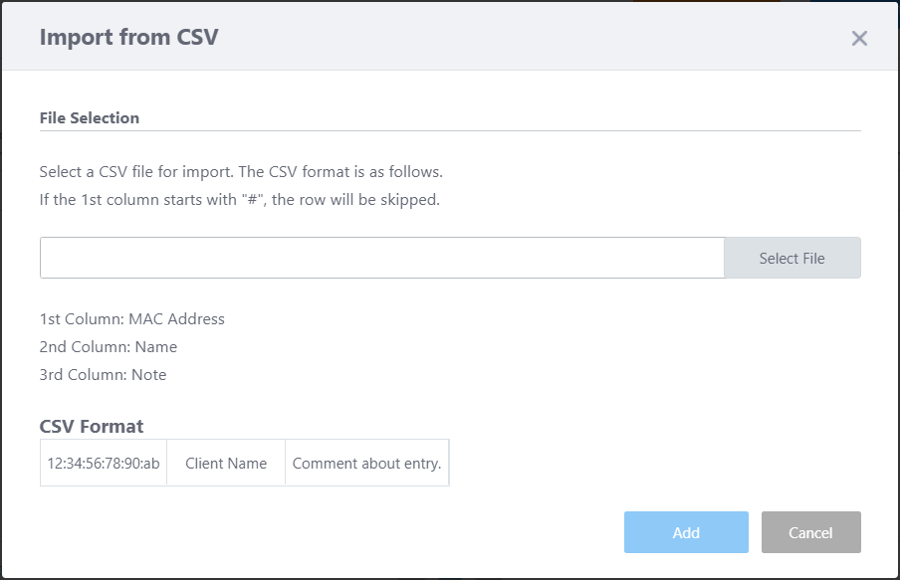Close the Import from CSV dialog
Image resolution: width=900 pixels, height=580 pixels.
tap(859, 39)
